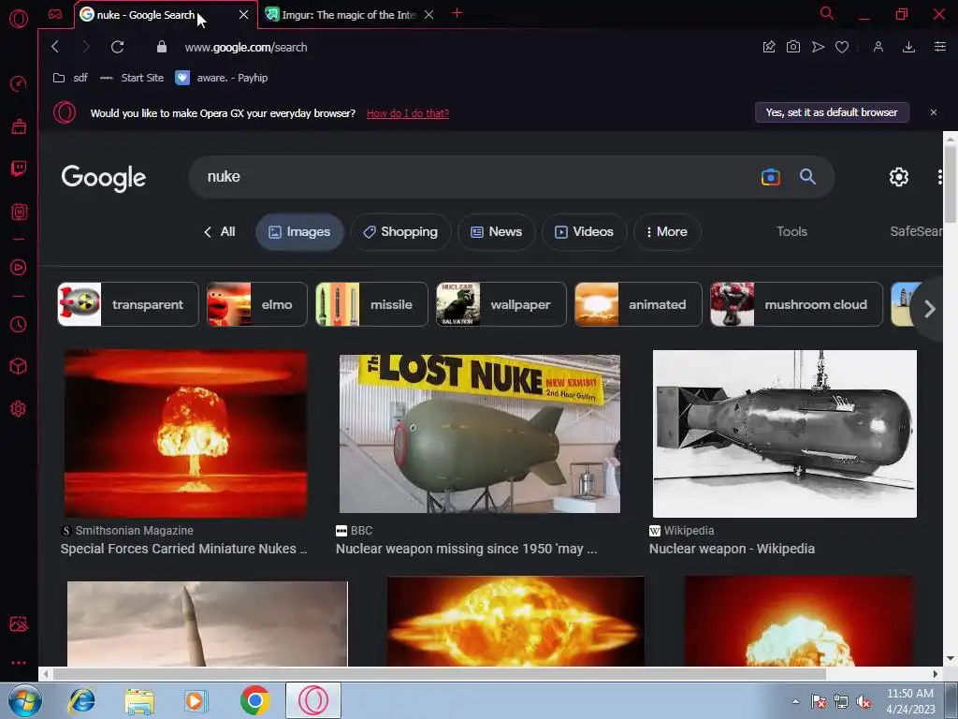Open the CPU chip icon in sidebar
The height and width of the screenshot is (719, 958).
point(19,212)
